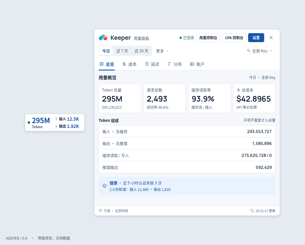Click the value 1,585,896

click(262, 143)
